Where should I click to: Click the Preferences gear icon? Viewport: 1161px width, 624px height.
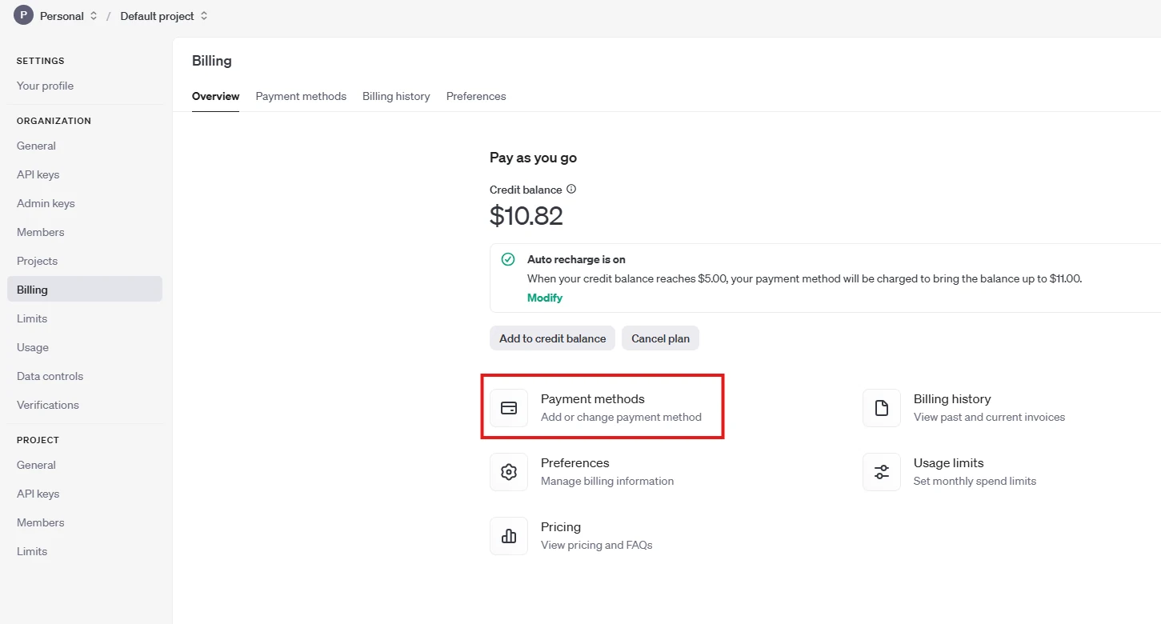[x=509, y=472]
